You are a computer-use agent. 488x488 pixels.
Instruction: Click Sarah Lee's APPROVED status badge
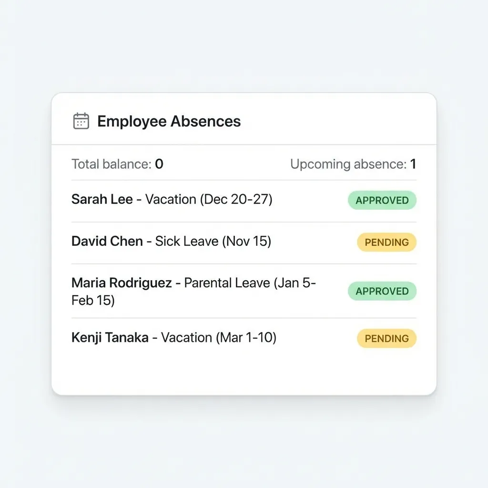tap(382, 200)
